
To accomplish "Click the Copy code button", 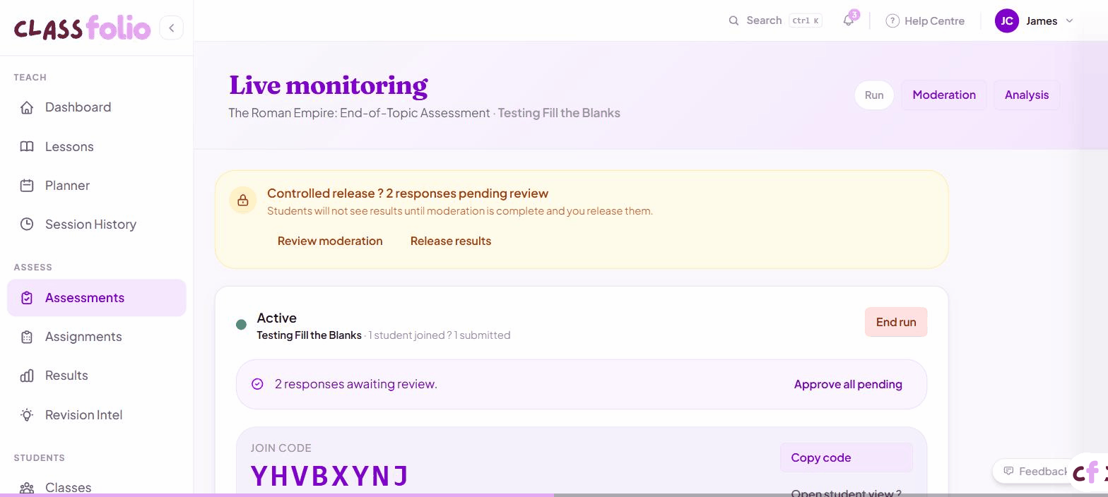I will (x=847, y=457).
